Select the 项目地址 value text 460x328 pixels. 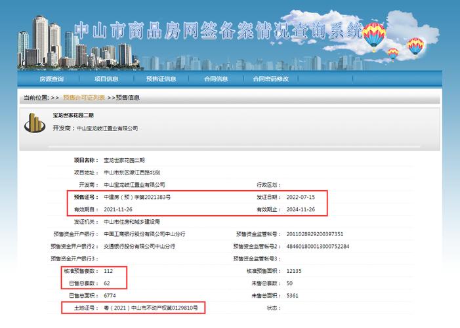132,173
